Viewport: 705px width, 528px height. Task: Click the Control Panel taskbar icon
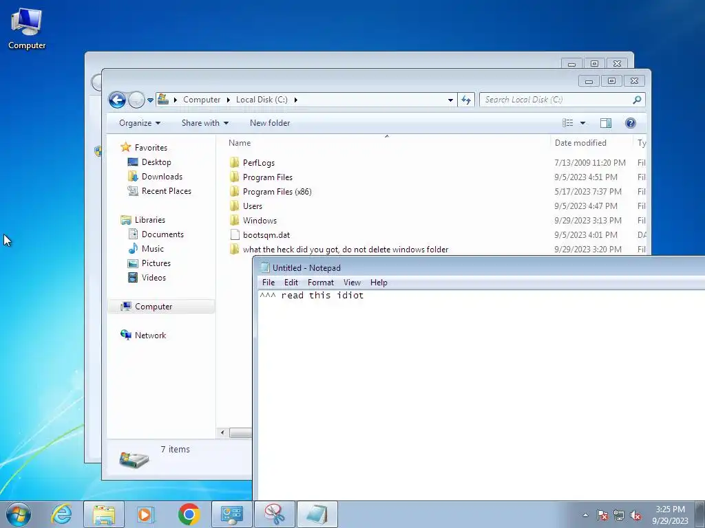231,514
